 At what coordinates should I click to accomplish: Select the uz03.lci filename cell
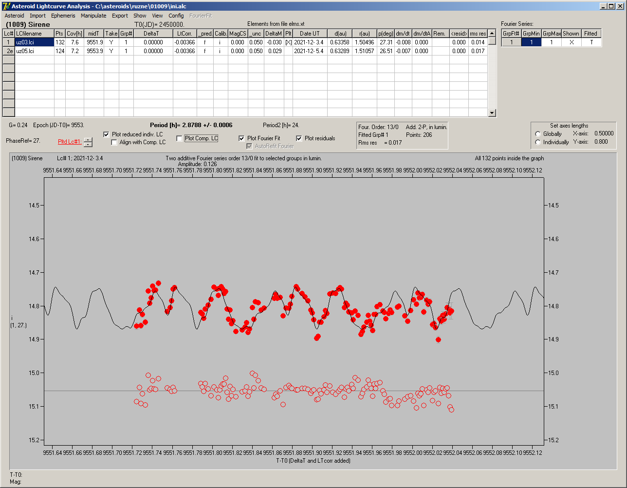pyautogui.click(x=34, y=42)
